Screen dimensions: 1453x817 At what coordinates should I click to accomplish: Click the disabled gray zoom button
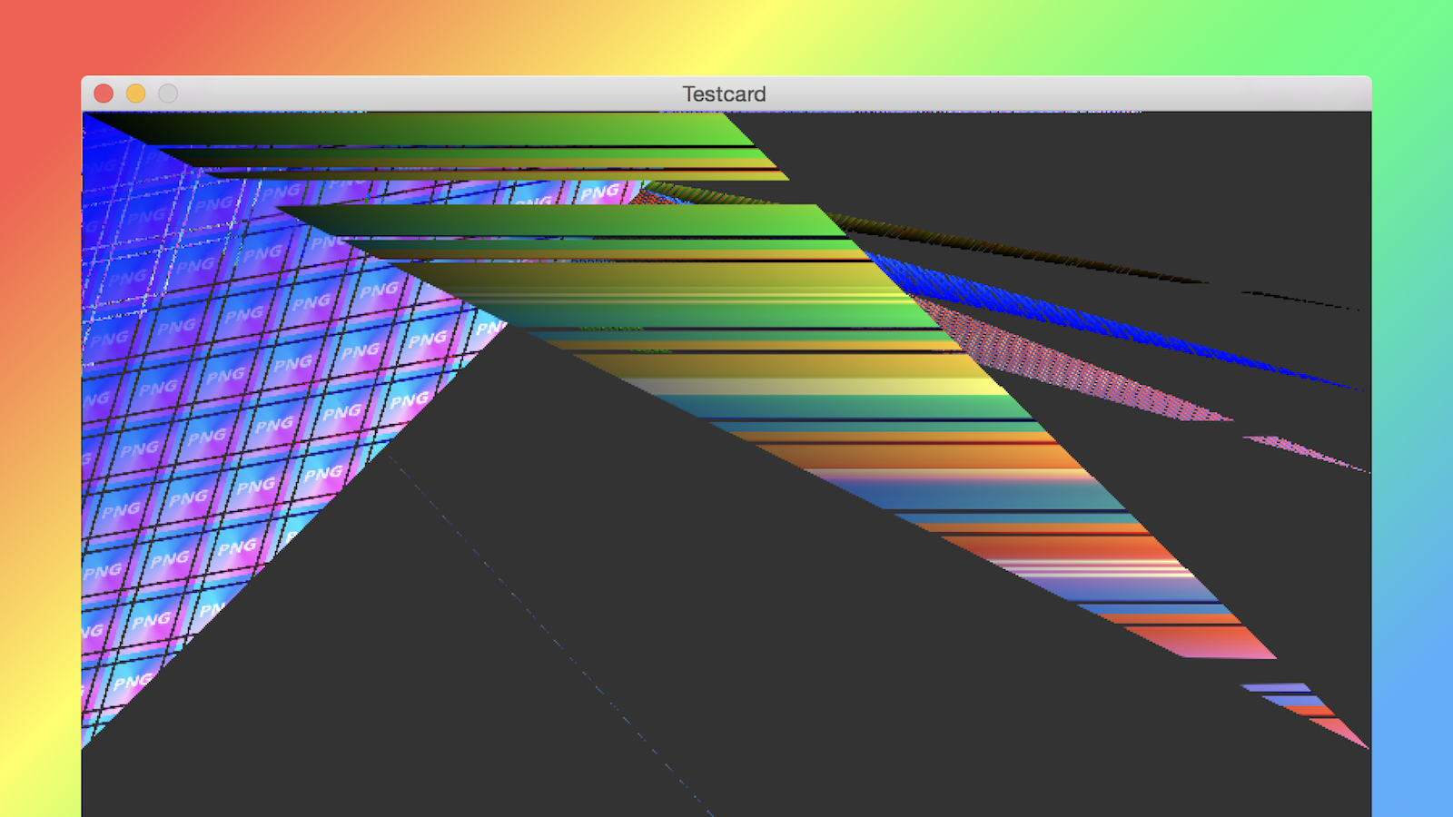click(x=168, y=94)
